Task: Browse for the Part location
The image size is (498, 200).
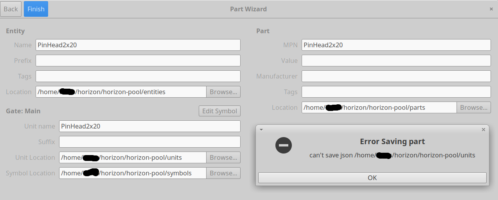Action: [x=474, y=107]
